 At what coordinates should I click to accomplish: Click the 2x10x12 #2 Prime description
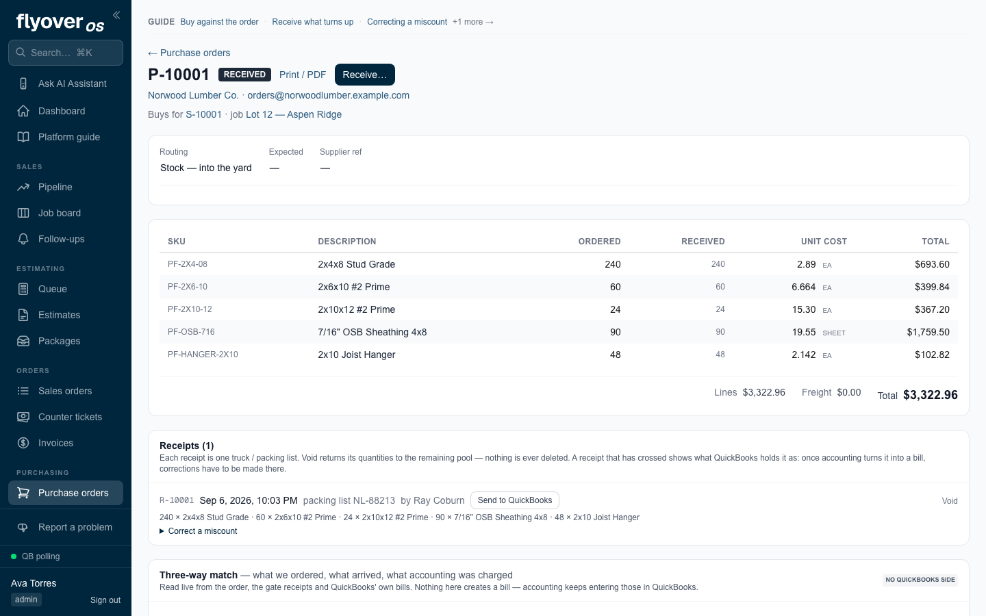[357, 309]
